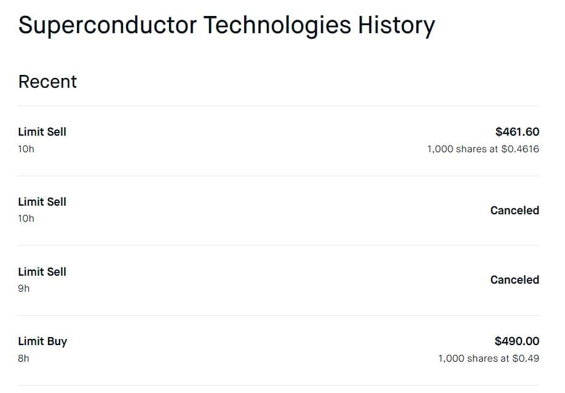Click the Canceled status of the 10h order
The image size is (565, 393).
point(514,211)
